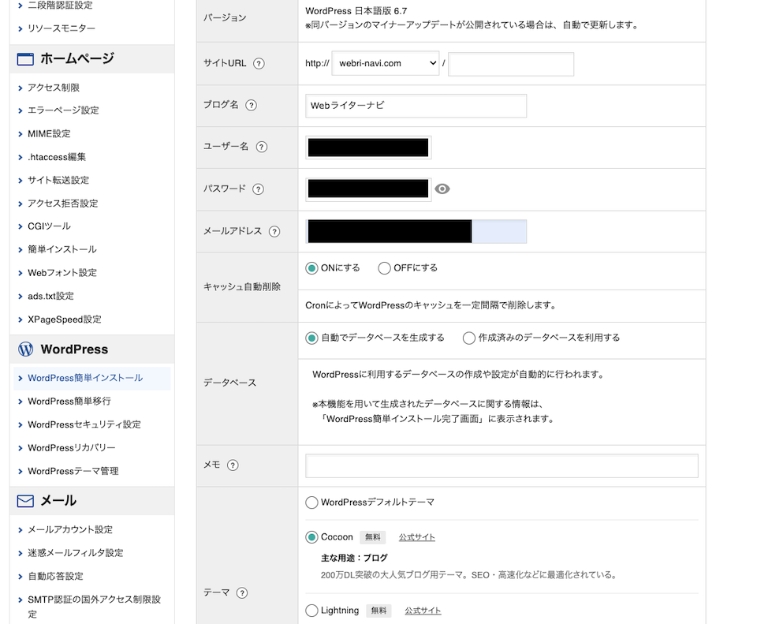Screen dimensions: 757x624
Task: Open リソースモニター in sidebar
Action: point(62,28)
